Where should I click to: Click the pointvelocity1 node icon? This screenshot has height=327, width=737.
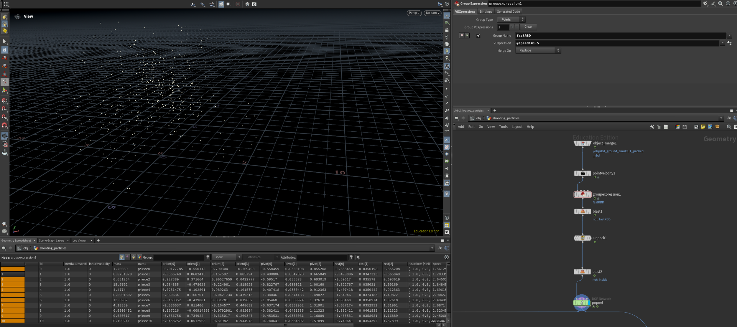583,174
